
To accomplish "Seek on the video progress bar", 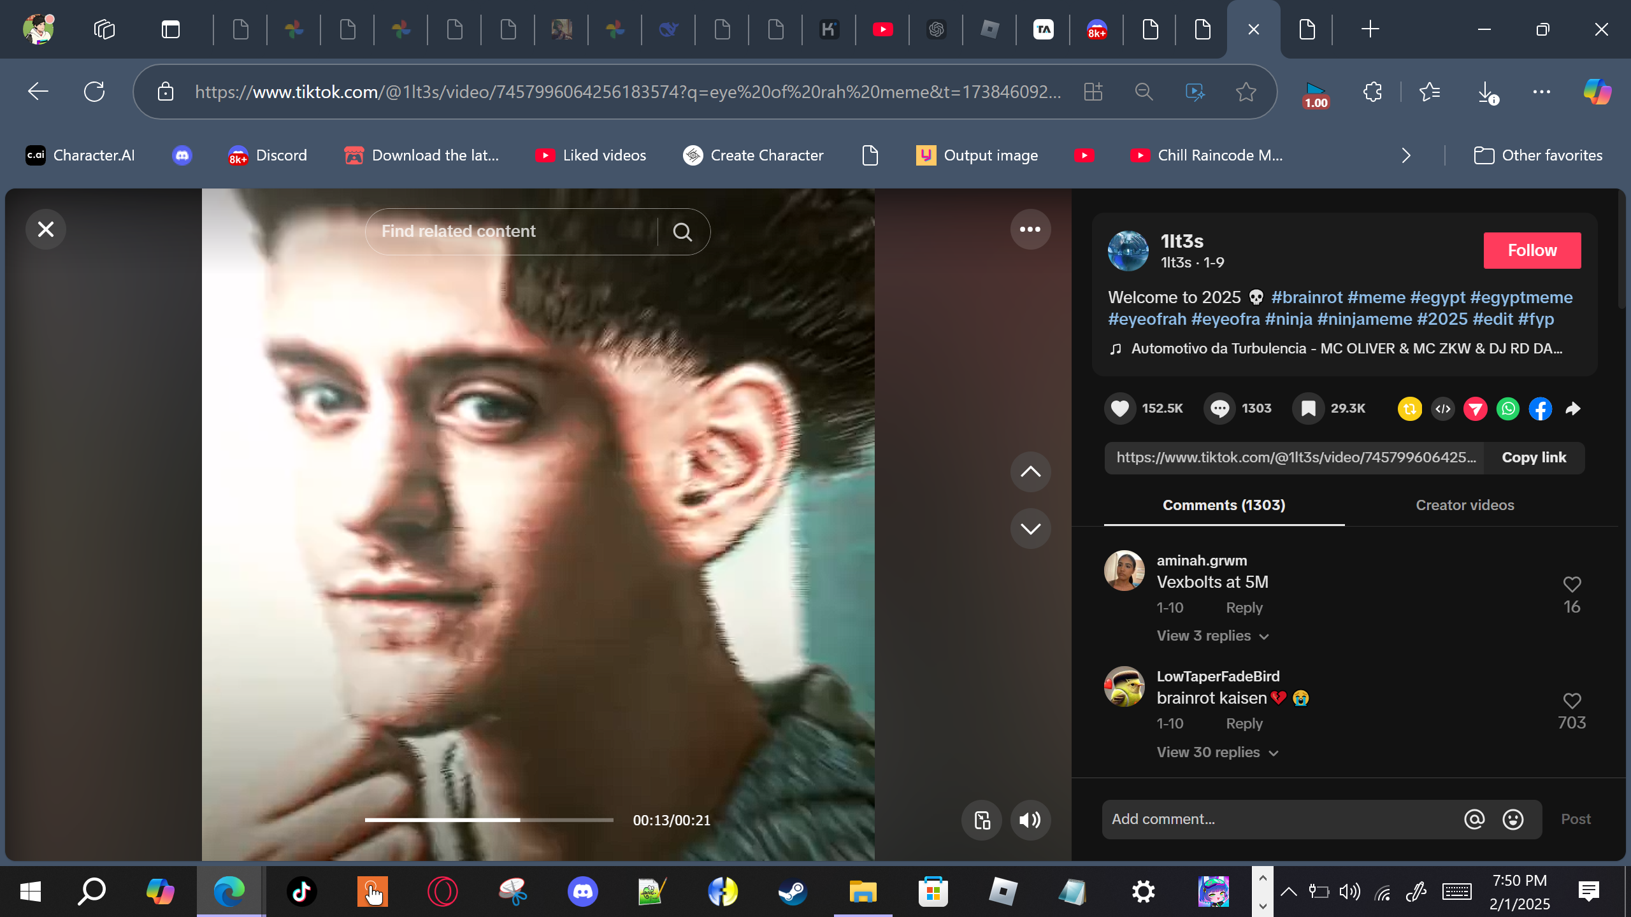I will 489,820.
